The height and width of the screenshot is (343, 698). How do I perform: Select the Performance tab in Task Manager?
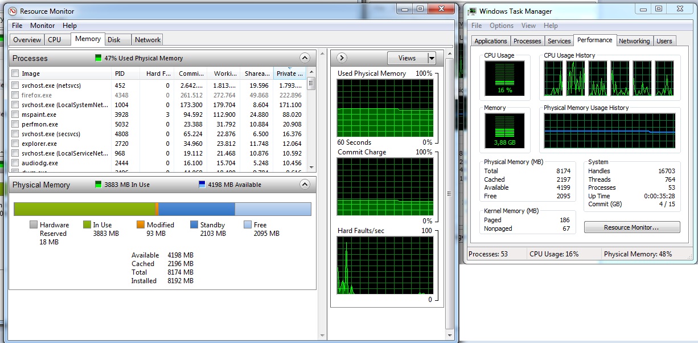[594, 40]
